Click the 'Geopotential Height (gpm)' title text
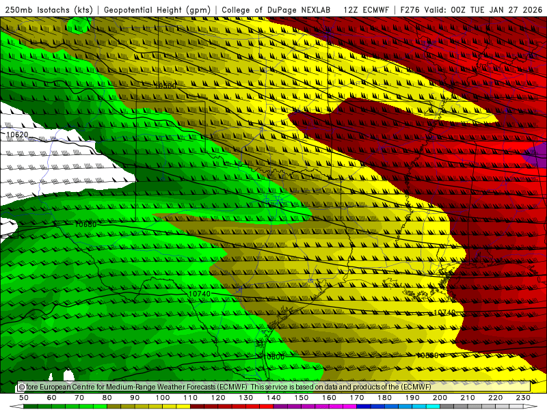Viewport: 547px width, 410px height. click(x=157, y=10)
